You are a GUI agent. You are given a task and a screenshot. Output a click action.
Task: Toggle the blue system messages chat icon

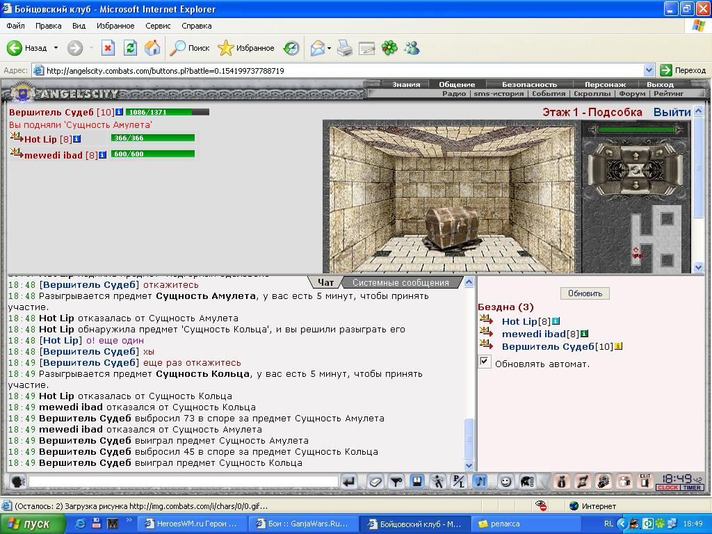click(417, 482)
